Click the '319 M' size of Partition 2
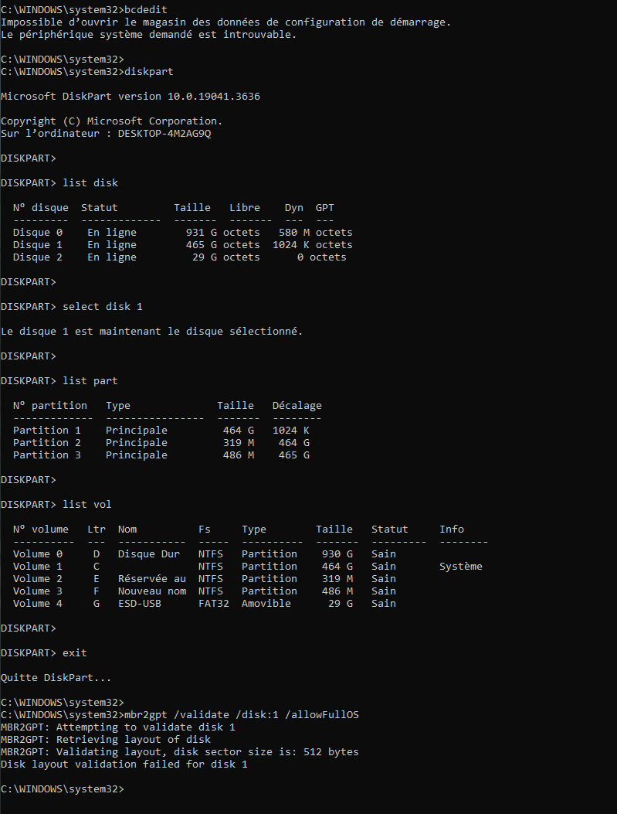This screenshot has height=814, width=617. [x=239, y=443]
